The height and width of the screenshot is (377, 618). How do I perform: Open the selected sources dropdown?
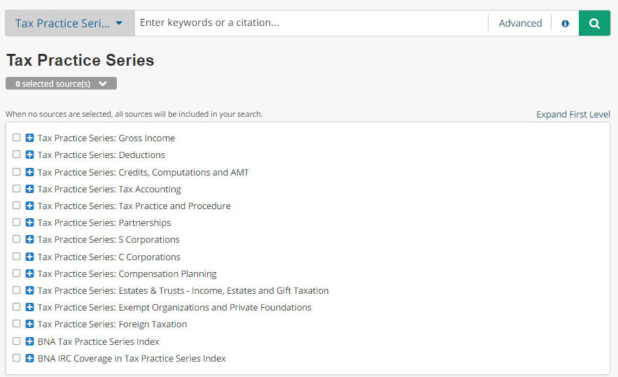click(61, 84)
